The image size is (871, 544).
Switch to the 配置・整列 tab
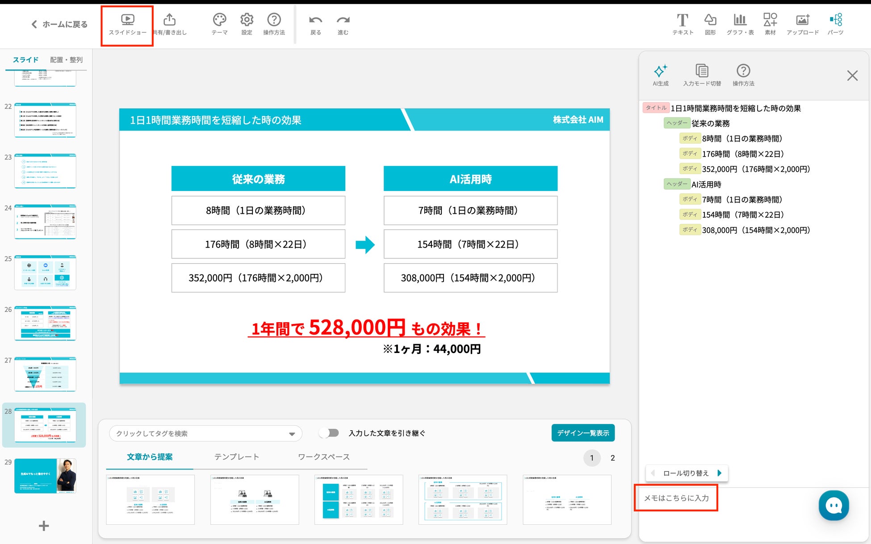pyautogui.click(x=66, y=60)
